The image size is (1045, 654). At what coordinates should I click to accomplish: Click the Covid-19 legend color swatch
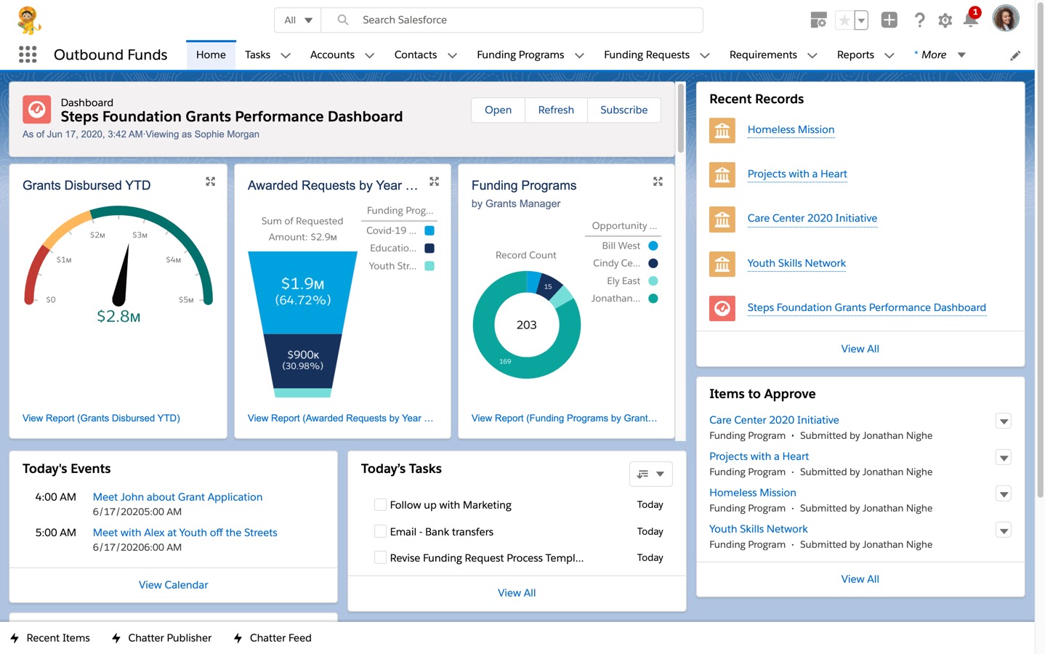coord(429,230)
